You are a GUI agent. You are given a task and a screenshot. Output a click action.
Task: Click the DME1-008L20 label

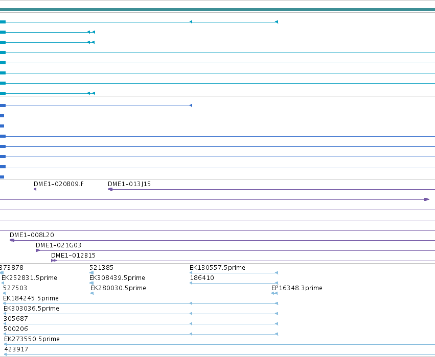click(x=32, y=235)
